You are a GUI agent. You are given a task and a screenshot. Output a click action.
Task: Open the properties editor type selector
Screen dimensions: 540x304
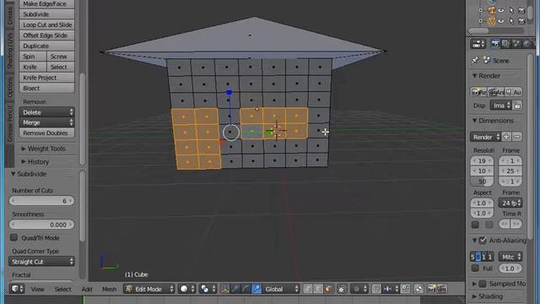click(x=478, y=44)
